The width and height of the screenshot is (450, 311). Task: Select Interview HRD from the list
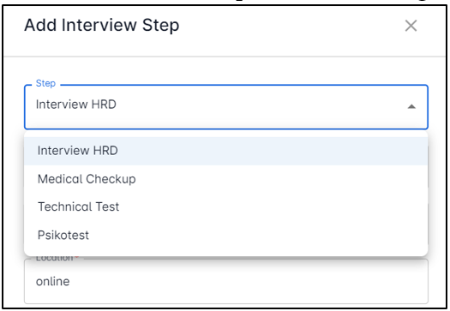click(x=226, y=151)
